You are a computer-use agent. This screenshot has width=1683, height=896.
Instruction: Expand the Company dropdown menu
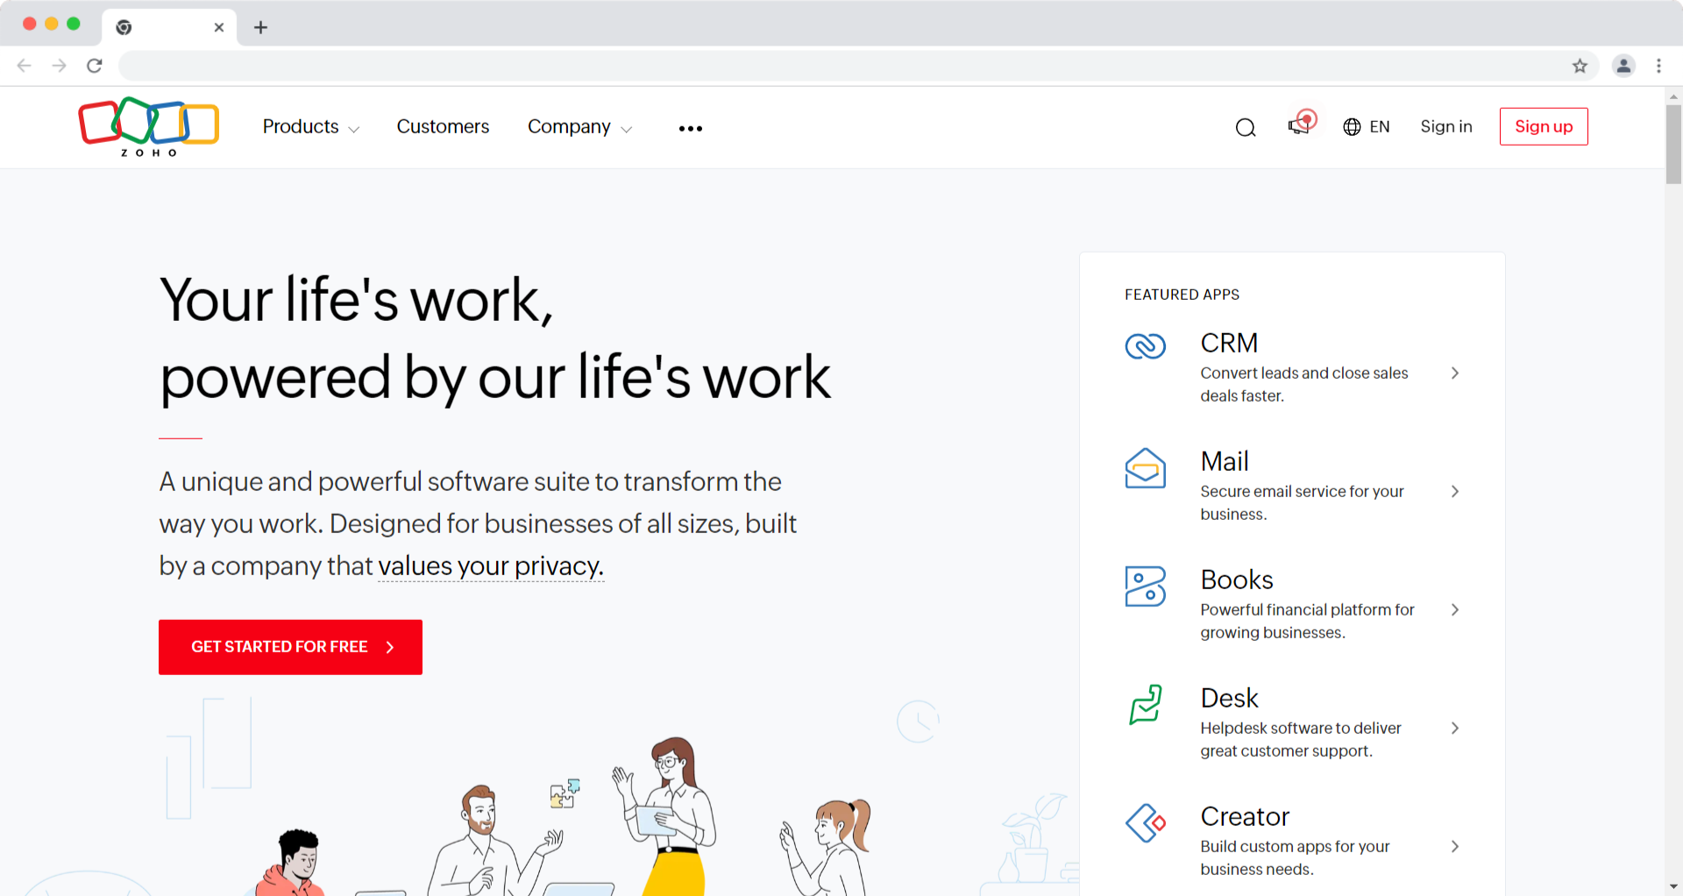(579, 127)
